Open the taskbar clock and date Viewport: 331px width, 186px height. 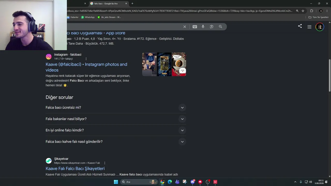coord(319,182)
